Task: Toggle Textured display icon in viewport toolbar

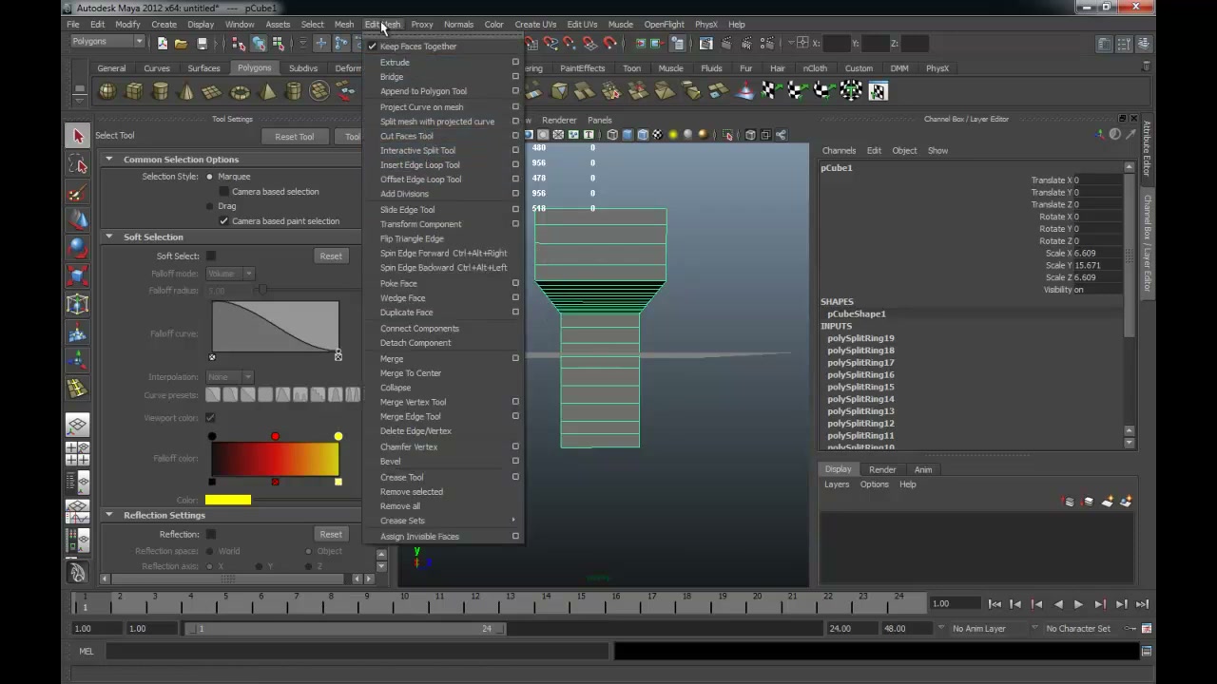Action: pos(658,135)
